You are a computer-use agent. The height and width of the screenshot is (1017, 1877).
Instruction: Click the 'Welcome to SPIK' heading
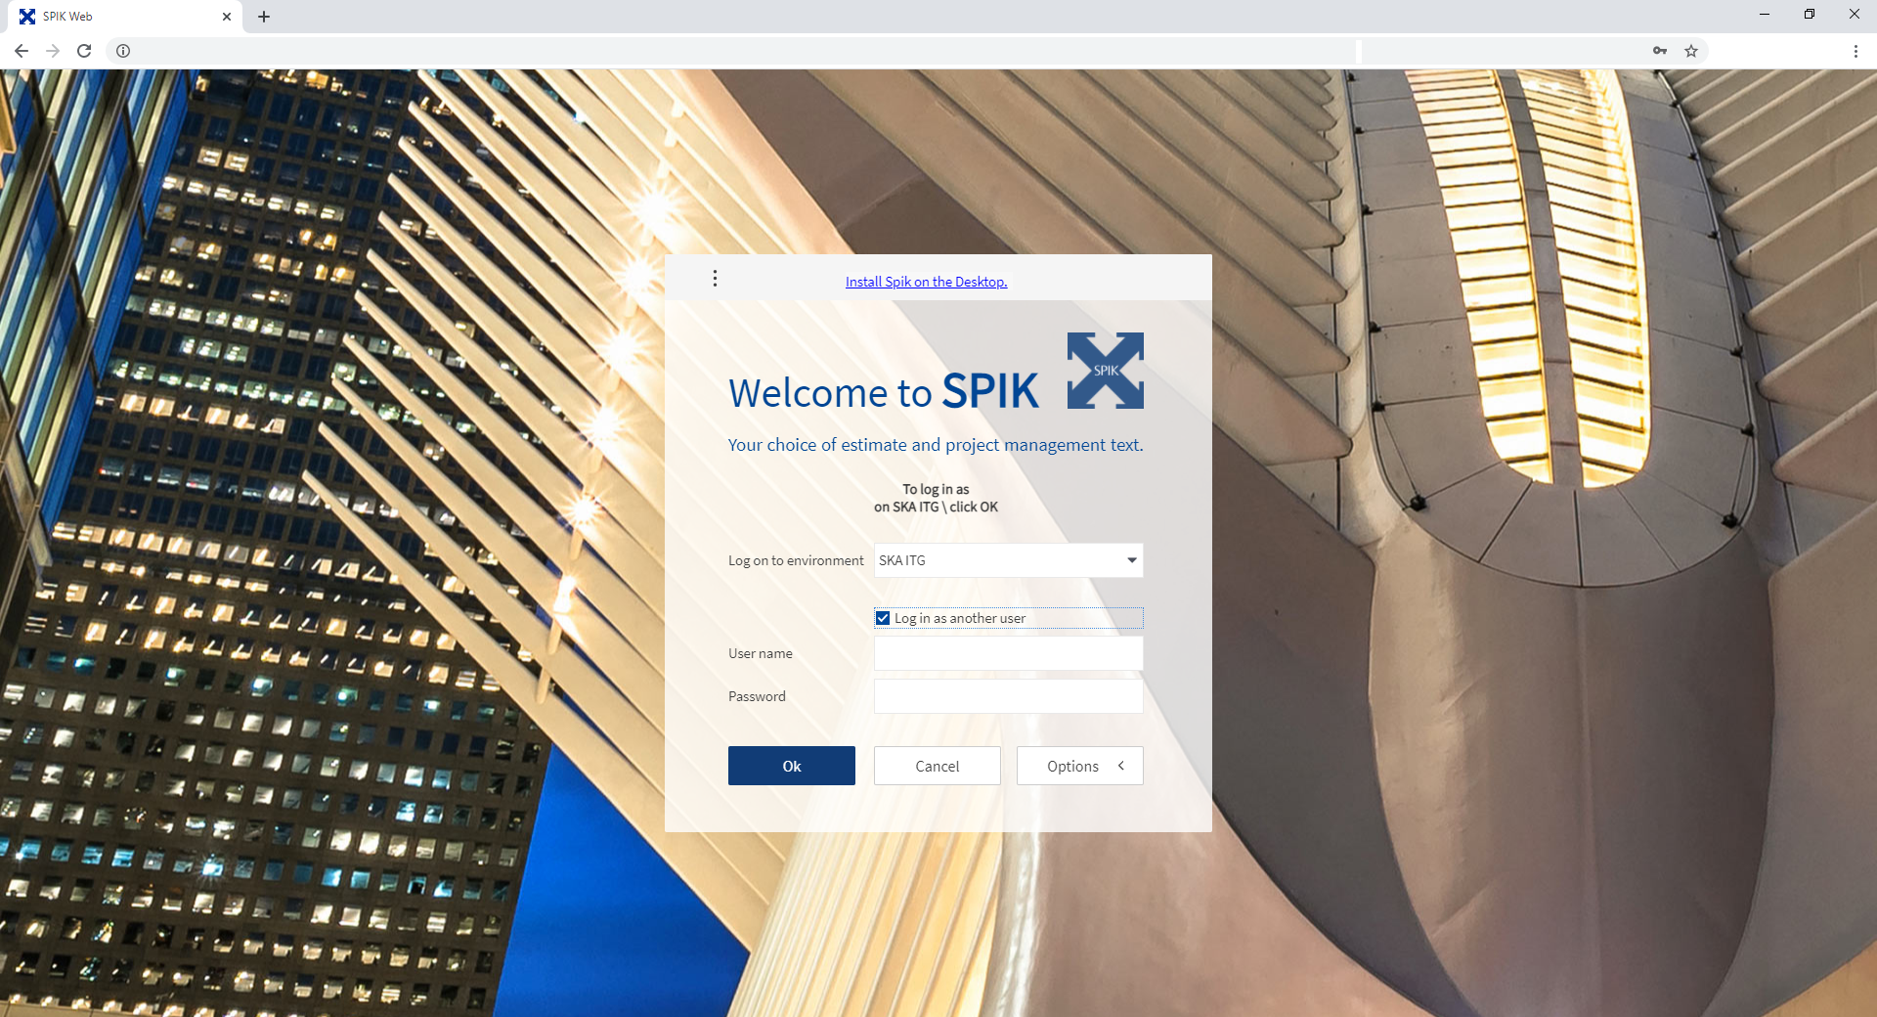point(884,392)
